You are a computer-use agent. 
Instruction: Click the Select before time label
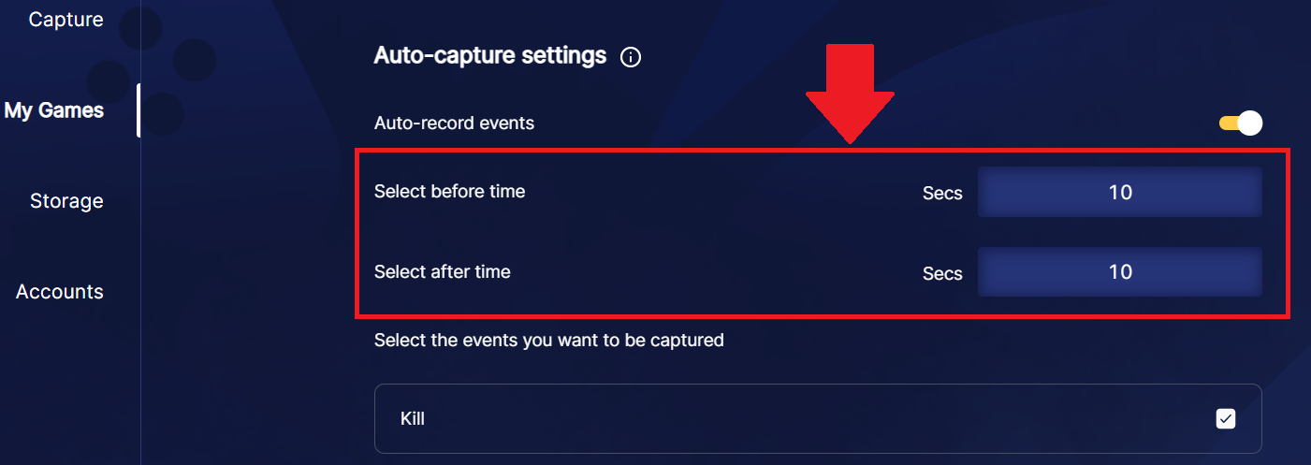click(449, 192)
